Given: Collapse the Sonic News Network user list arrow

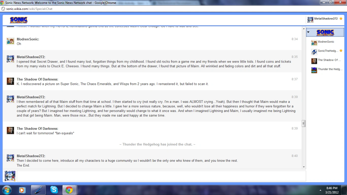Looking at the screenshot, I should 308,32.
